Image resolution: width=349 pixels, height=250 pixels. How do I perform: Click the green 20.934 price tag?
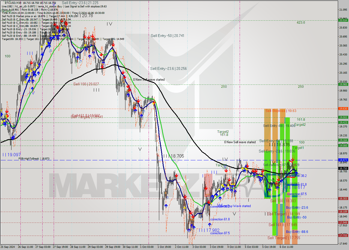(x=343, y=20)
